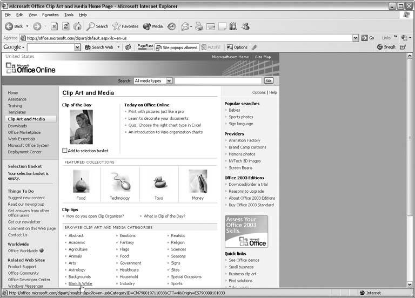This screenshot has width=415, height=298.
Task: Click the Back navigation button
Action: [x=14, y=26]
